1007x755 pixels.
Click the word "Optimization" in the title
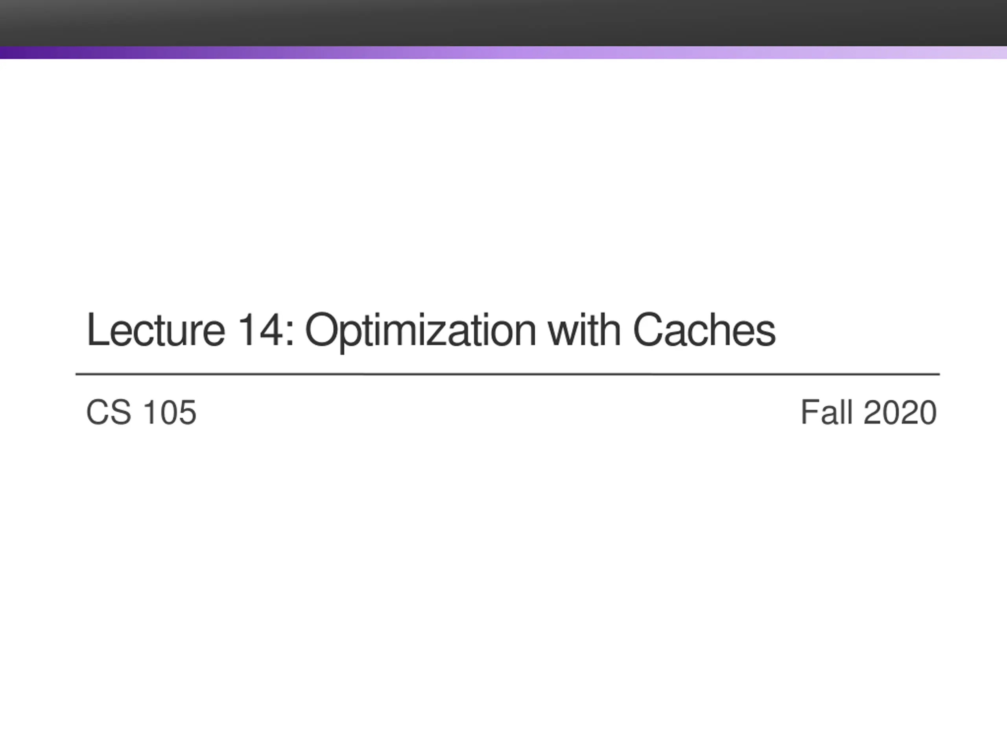(420, 332)
